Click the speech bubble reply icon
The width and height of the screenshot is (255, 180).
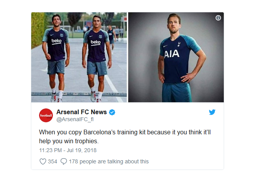(64, 161)
